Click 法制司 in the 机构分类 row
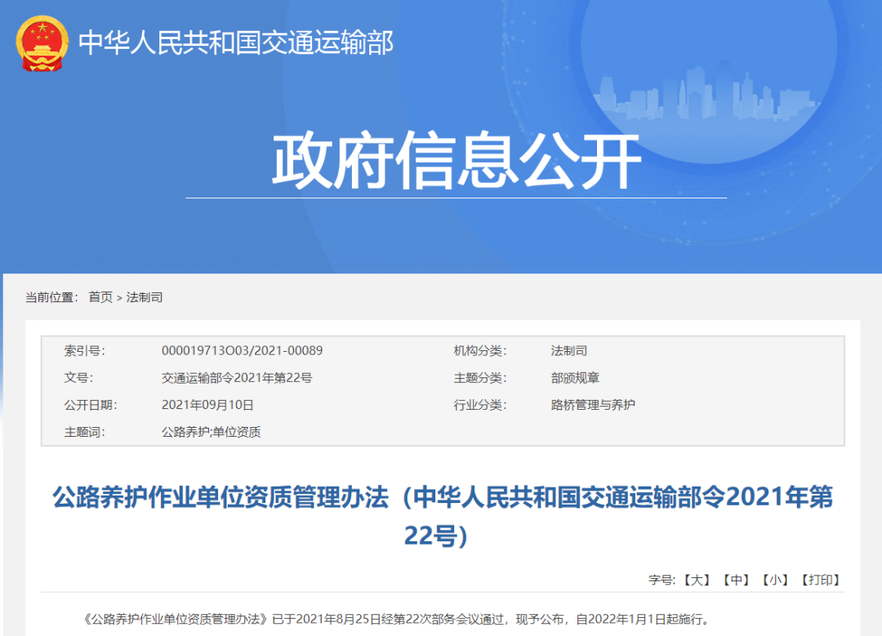This screenshot has width=882, height=636. point(568,350)
